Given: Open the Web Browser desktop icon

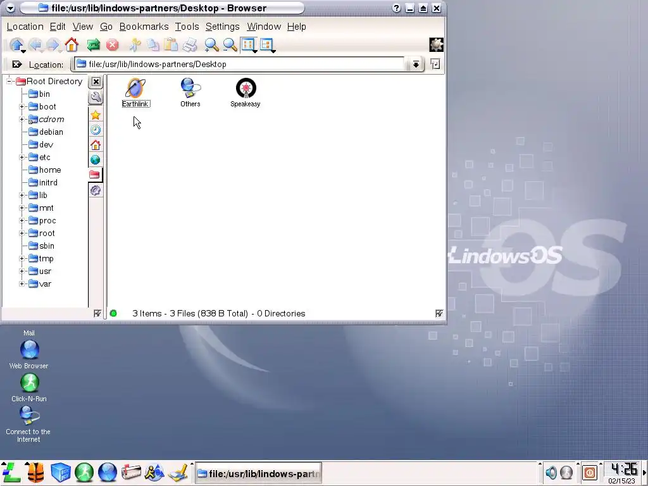Looking at the screenshot, I should (29, 354).
